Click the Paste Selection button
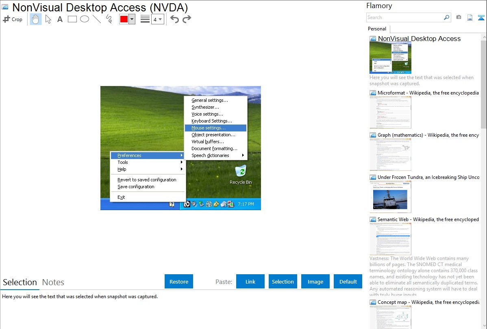Image resolution: width=487 pixels, height=329 pixels. [x=283, y=282]
